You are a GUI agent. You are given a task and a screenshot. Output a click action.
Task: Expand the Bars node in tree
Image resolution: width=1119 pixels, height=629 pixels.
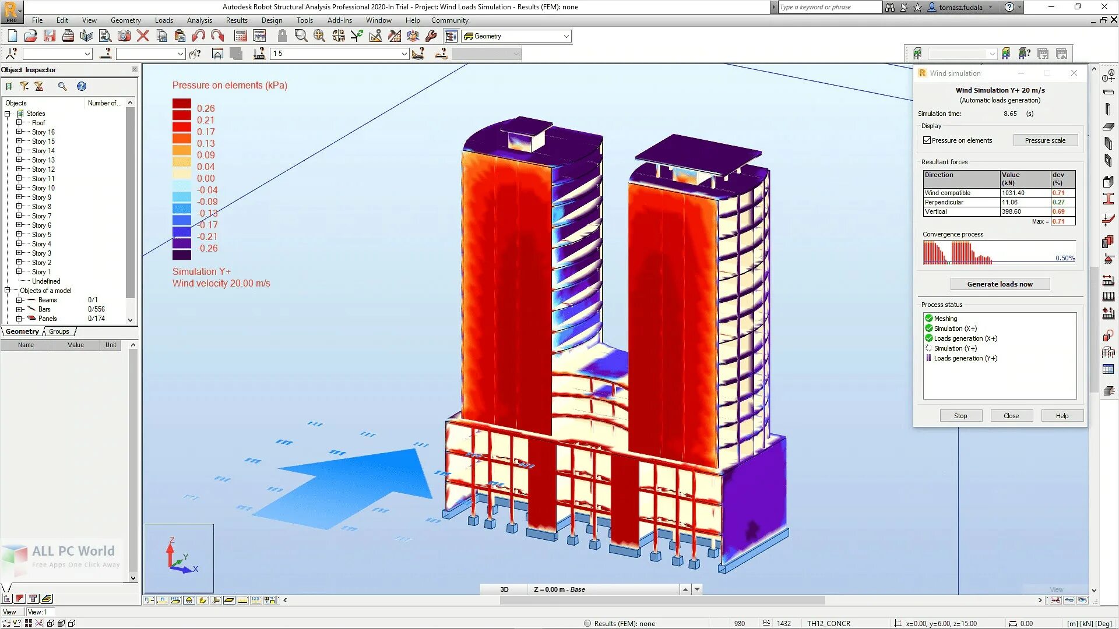(x=19, y=309)
